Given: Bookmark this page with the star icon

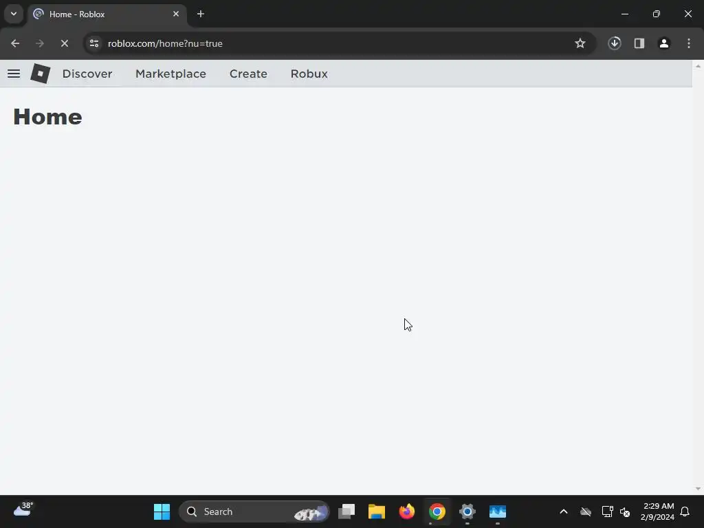Looking at the screenshot, I should (x=580, y=43).
